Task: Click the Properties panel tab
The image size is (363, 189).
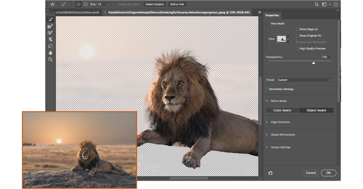Action: click(x=272, y=15)
